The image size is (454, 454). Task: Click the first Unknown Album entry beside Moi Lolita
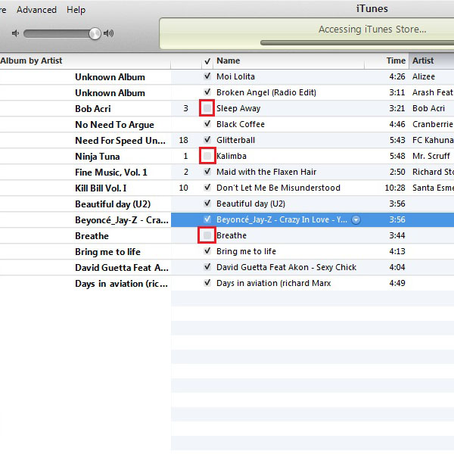click(110, 77)
